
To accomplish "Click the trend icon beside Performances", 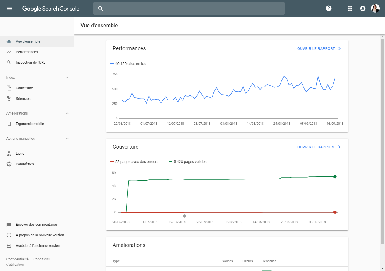I will 9,52.
